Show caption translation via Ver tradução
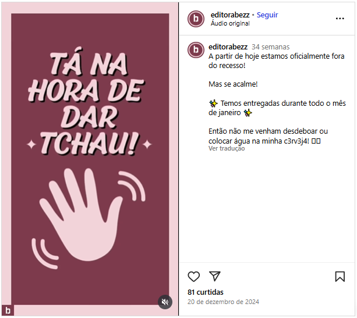The width and height of the screenshot is (357, 318). click(227, 148)
